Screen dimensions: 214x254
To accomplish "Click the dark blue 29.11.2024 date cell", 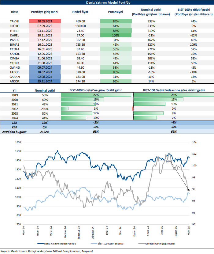I will coord(45,82).
